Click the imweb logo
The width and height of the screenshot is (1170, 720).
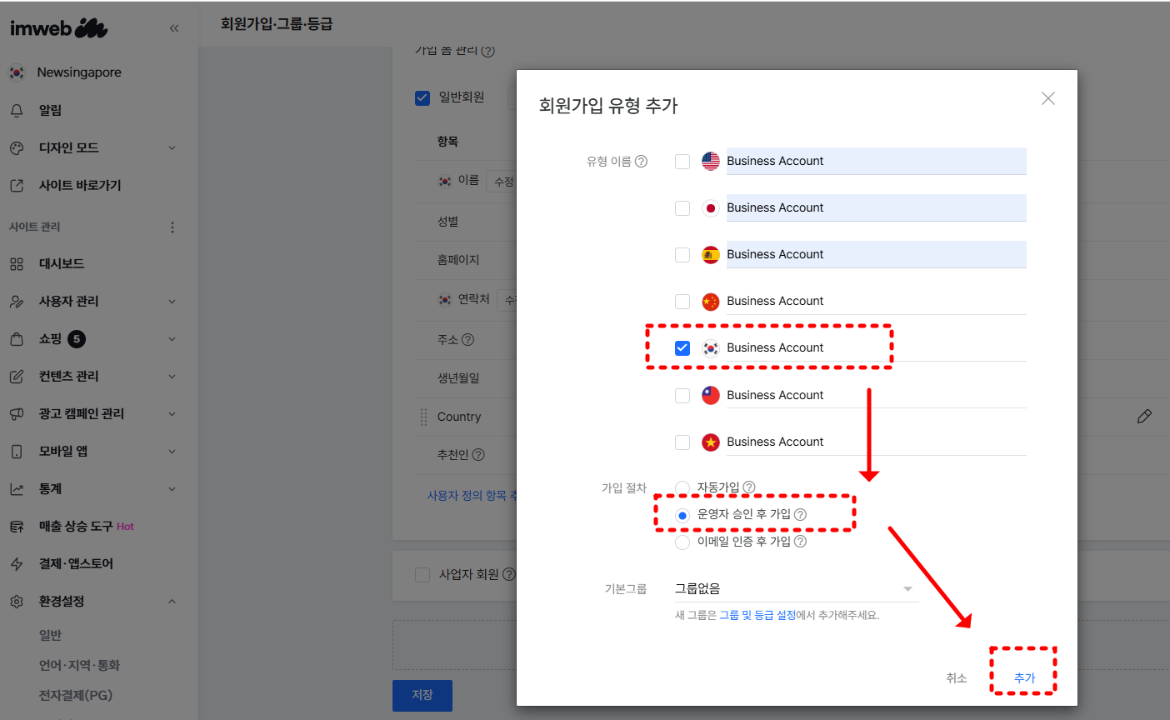(x=58, y=28)
